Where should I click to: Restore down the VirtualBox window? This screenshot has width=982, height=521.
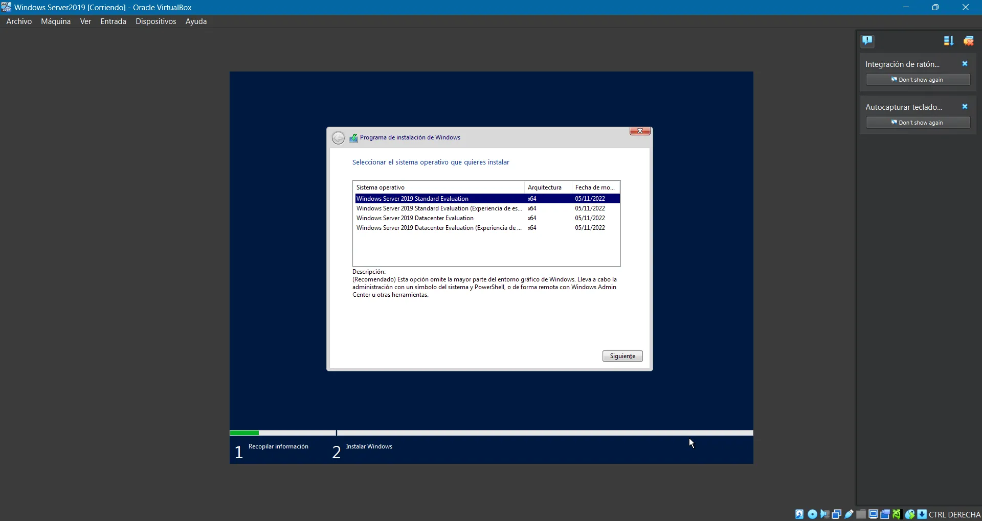coord(935,7)
